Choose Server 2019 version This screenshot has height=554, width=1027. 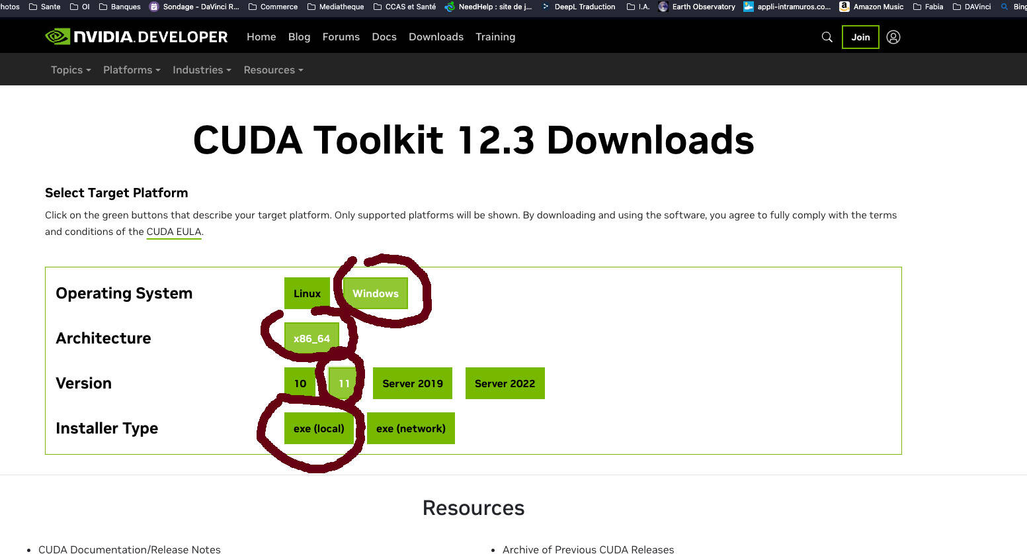coord(413,383)
